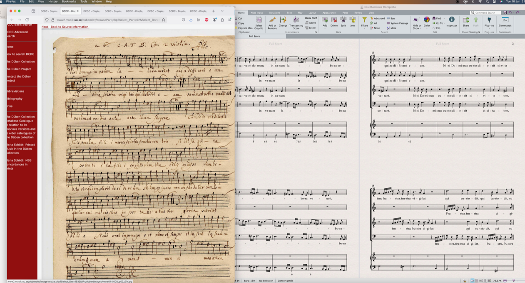Open Firefox hamburger application menu
The image size is (525, 283).
(229, 20)
